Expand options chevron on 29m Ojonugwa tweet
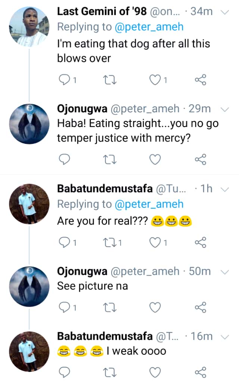Screen dimensions: 239x382 tap(225, 109)
